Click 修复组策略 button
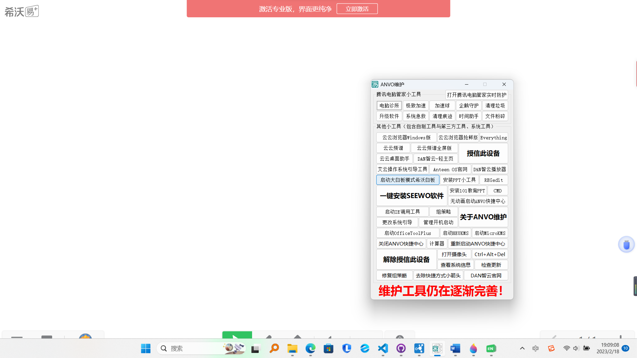The height and width of the screenshot is (358, 637). [x=395, y=275]
